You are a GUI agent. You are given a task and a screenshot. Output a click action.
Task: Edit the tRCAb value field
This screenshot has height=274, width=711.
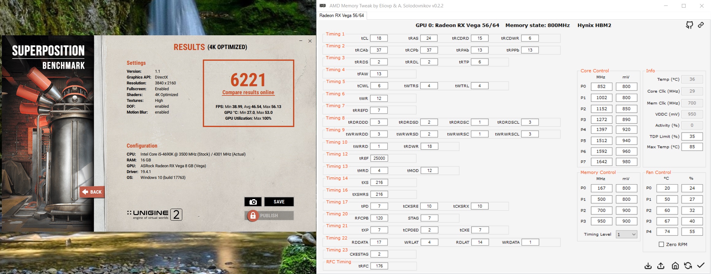379,50
